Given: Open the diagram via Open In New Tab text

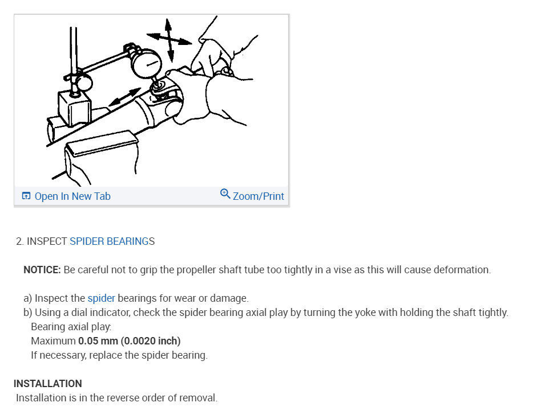Looking at the screenshot, I should (x=72, y=196).
